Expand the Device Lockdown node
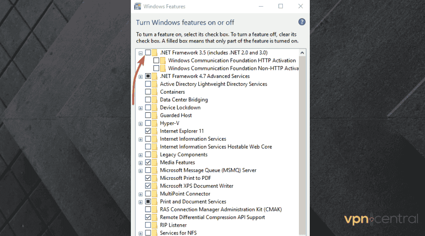425x236 pixels. [x=140, y=109]
